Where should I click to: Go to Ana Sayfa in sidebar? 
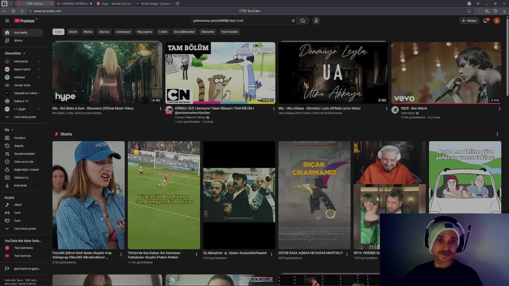(23, 33)
